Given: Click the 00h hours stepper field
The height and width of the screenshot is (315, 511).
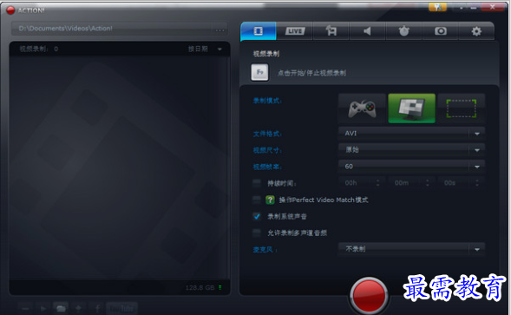Looking at the screenshot, I should click(362, 183).
